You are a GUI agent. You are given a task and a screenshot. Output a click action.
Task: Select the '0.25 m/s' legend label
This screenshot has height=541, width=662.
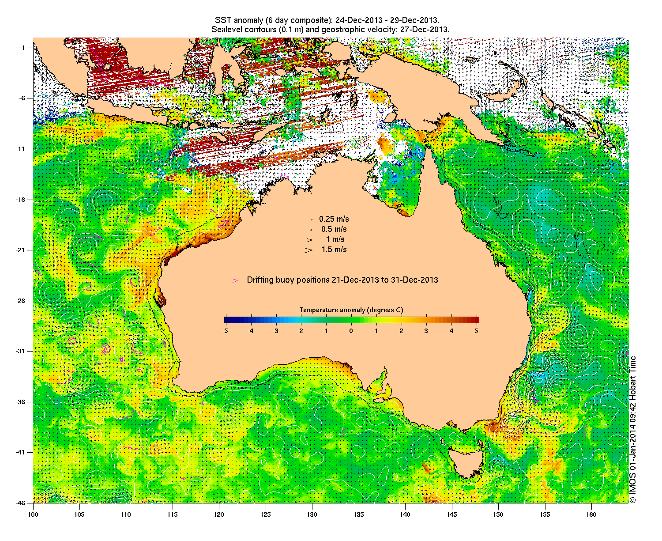334,219
